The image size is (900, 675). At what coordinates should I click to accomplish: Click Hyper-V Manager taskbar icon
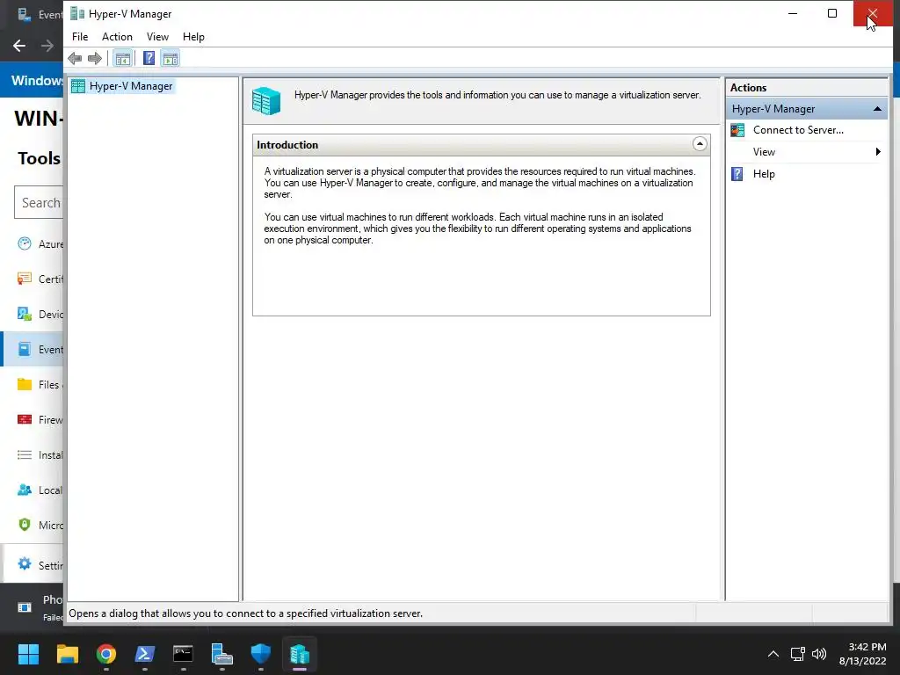tap(300, 654)
